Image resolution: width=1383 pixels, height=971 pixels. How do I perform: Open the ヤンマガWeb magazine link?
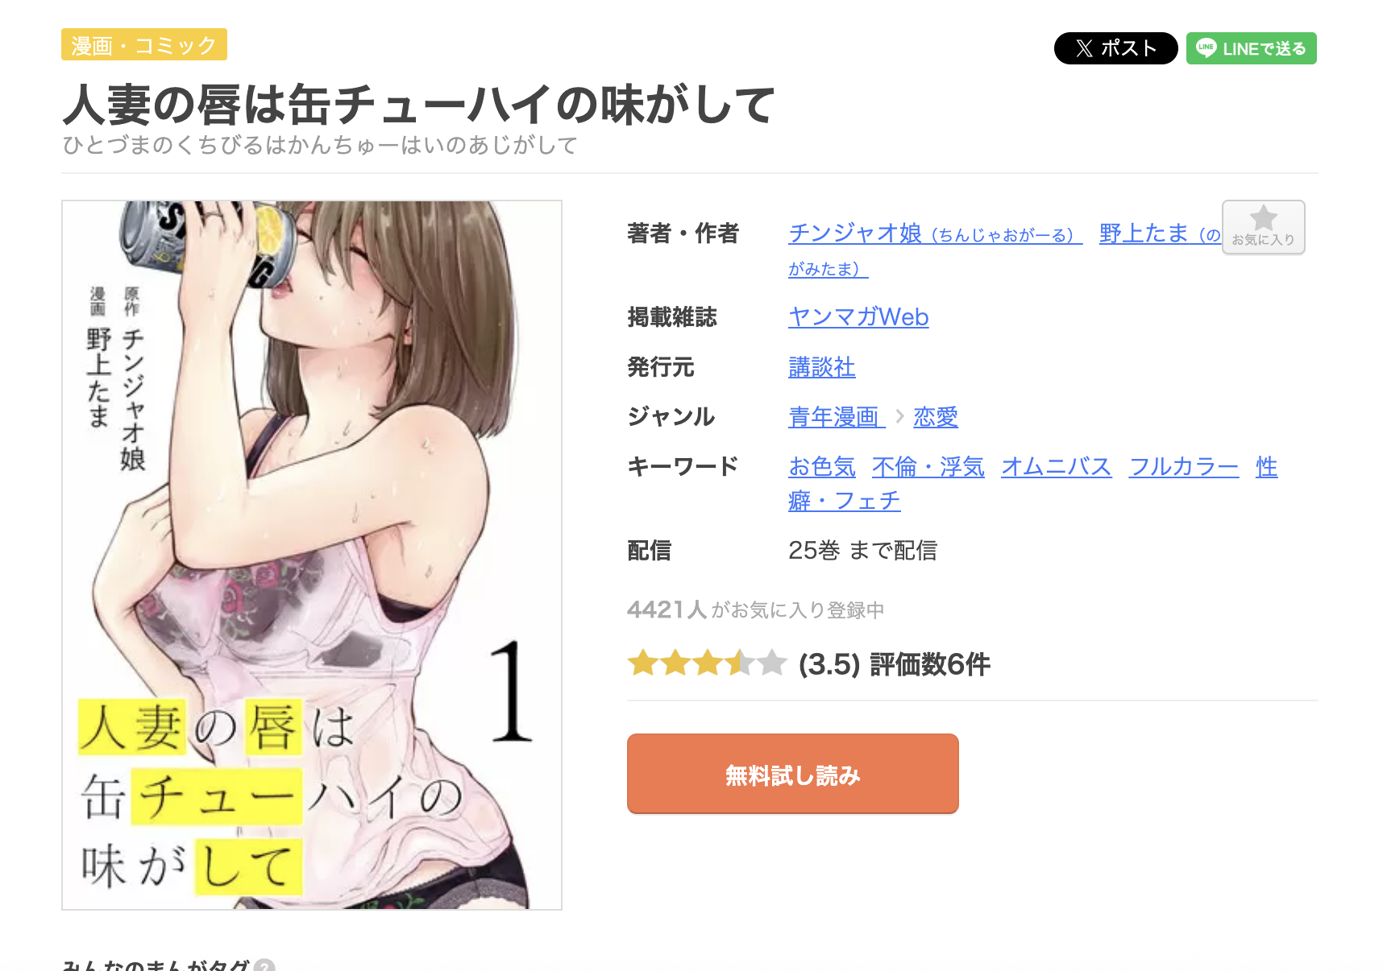click(x=858, y=317)
